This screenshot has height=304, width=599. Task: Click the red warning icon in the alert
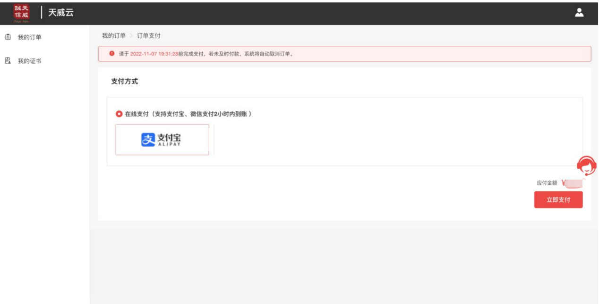[112, 54]
